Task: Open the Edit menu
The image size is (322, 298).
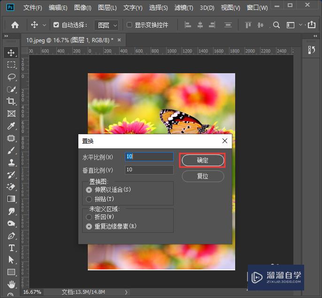Action: tap(58, 8)
